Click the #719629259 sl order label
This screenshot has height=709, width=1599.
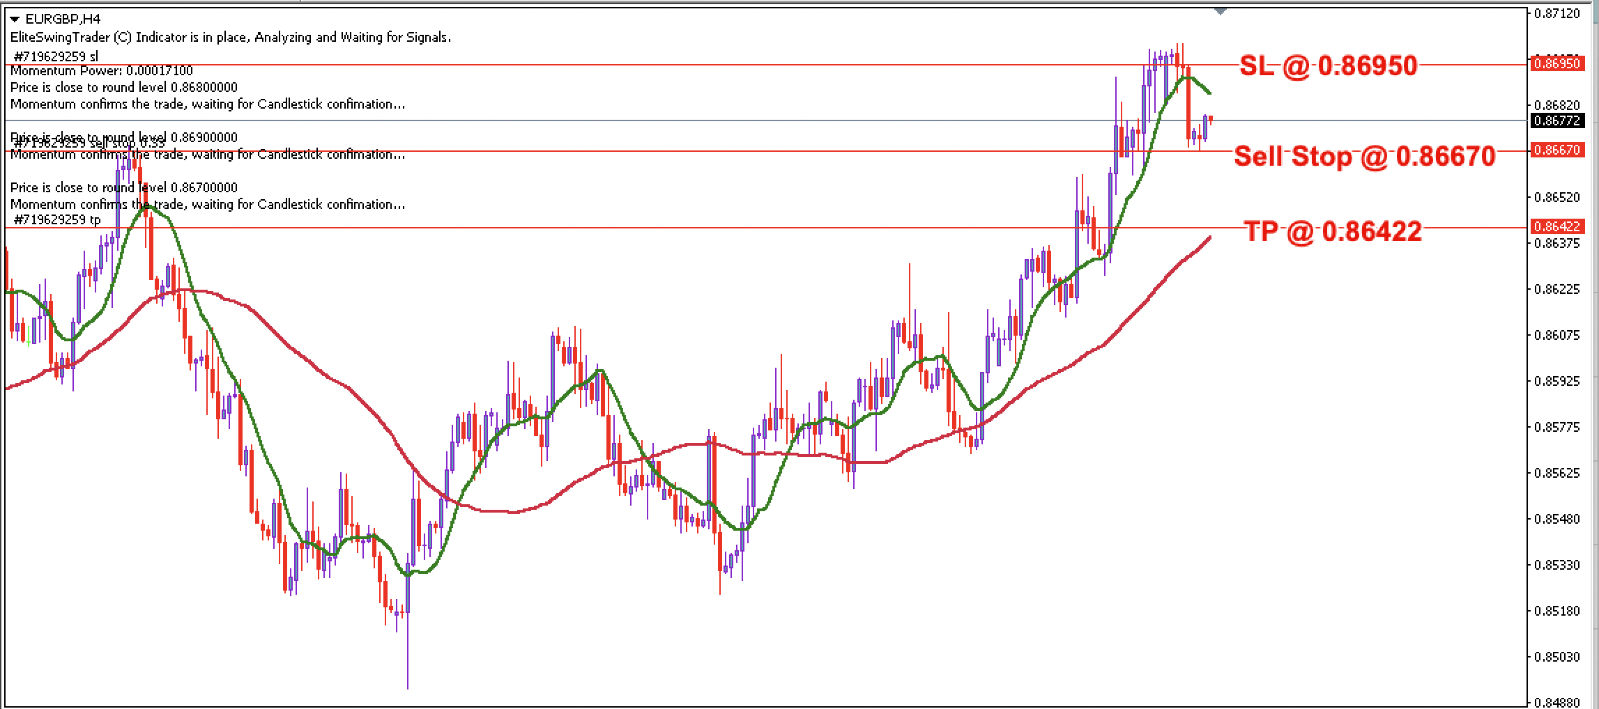pyautogui.click(x=56, y=56)
